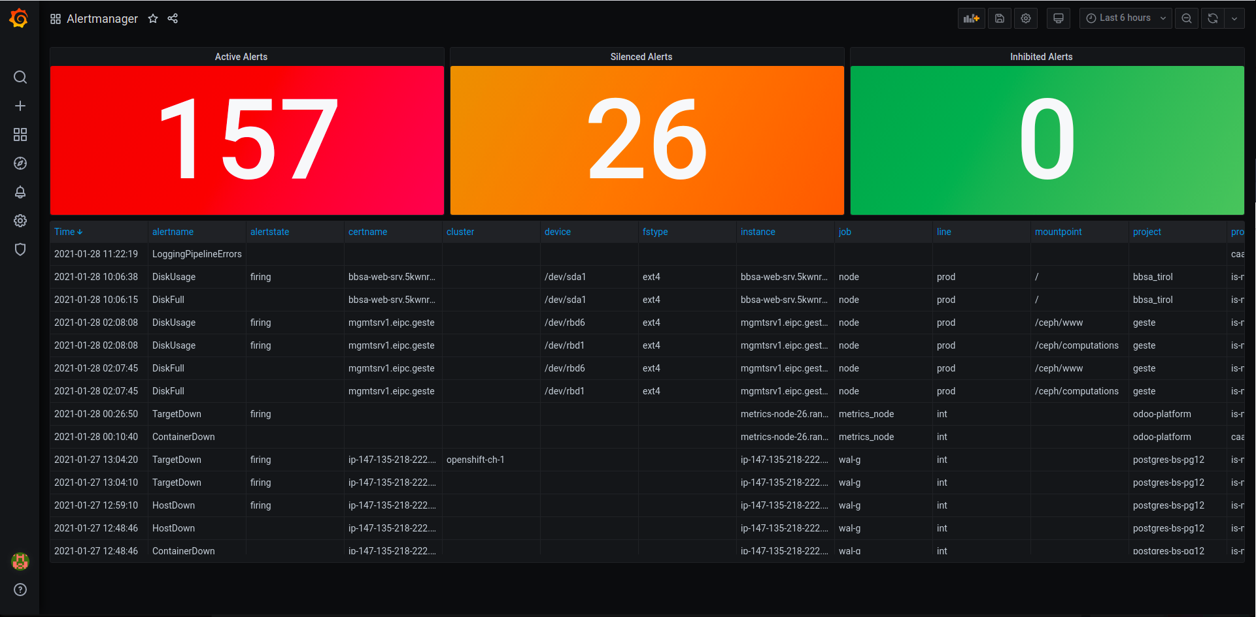1256x617 pixels.
Task: Click the Add panel icon in the toolbar
Action: pos(972,18)
